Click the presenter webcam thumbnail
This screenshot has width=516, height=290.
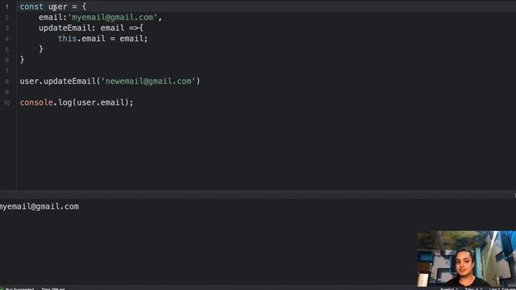466,259
